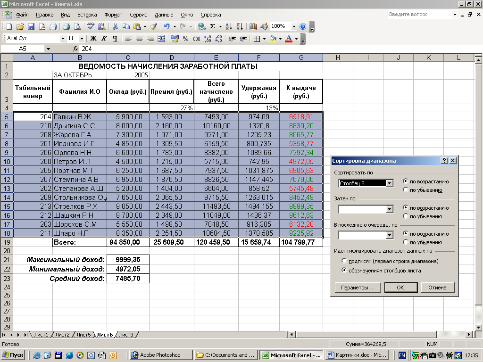Image resolution: width=483 pixels, height=362 pixels.
Task: Select descending for 'Сортировать по'
Action: click(x=405, y=190)
